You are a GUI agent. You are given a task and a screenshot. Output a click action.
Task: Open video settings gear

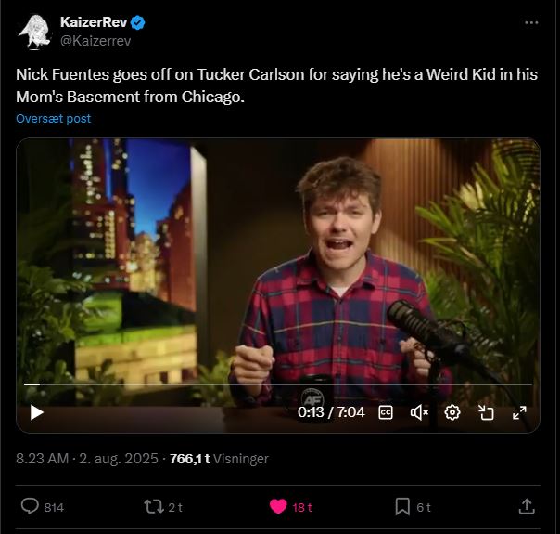(452, 412)
